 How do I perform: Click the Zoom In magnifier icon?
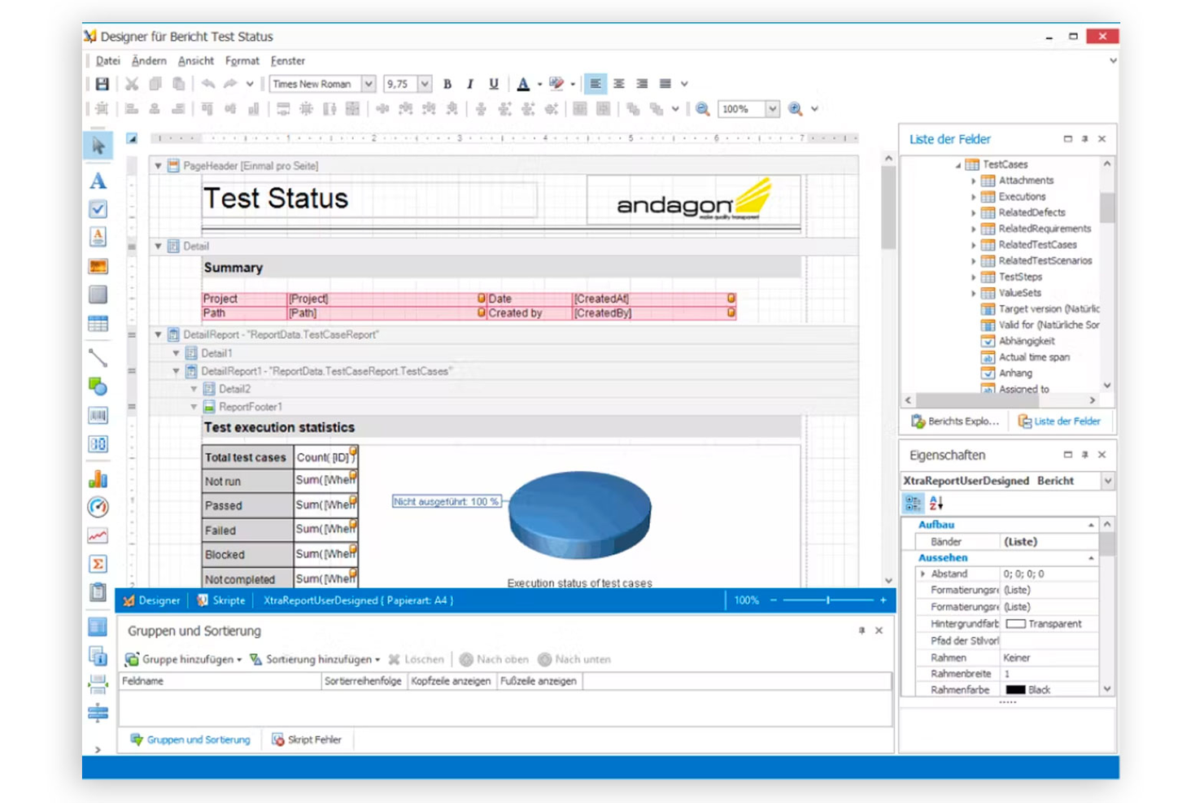click(796, 108)
